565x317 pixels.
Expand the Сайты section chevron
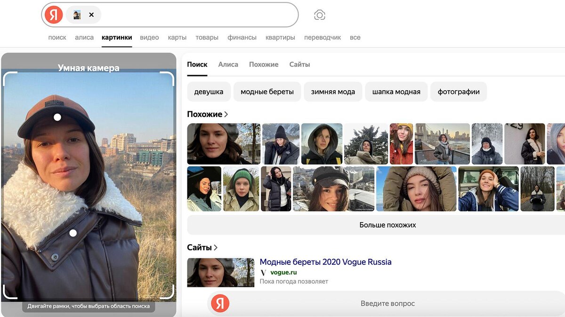tap(216, 247)
